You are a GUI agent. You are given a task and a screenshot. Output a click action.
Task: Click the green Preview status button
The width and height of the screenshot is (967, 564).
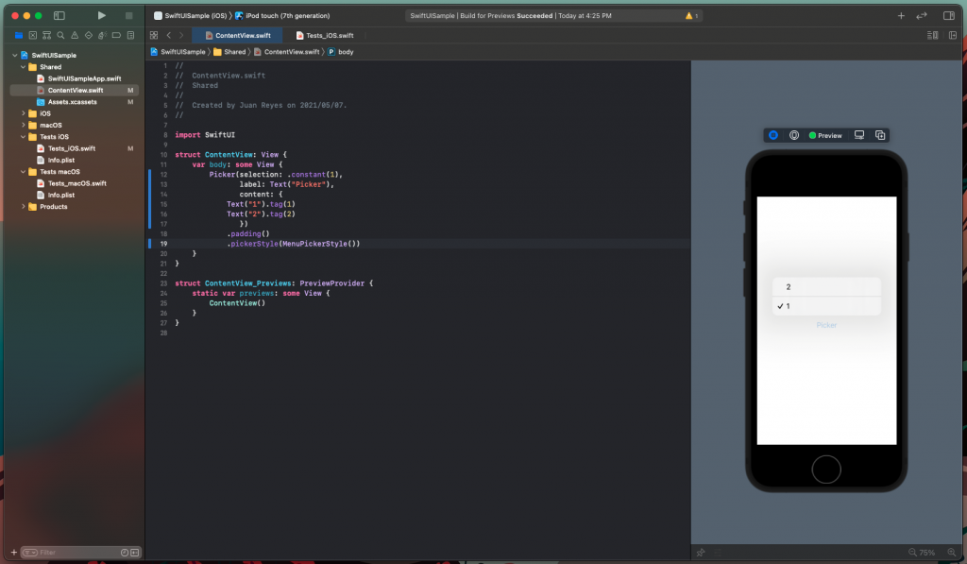825,135
